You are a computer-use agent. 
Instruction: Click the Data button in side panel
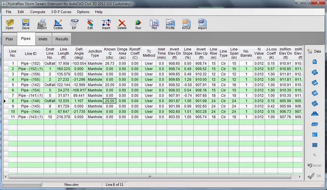pos(315,51)
